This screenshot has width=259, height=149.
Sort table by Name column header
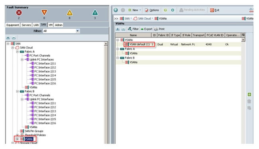(x=133, y=35)
